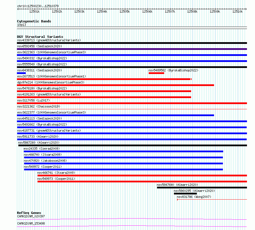Click the short blue nsv6438311 variant bar

click(21, 73)
